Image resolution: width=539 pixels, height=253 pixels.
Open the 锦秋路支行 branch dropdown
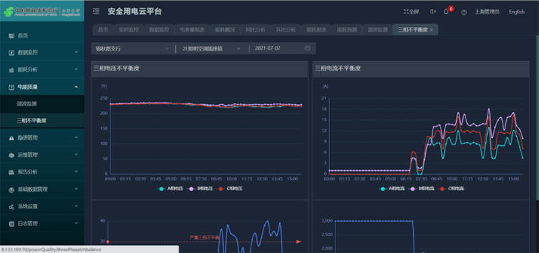point(132,48)
